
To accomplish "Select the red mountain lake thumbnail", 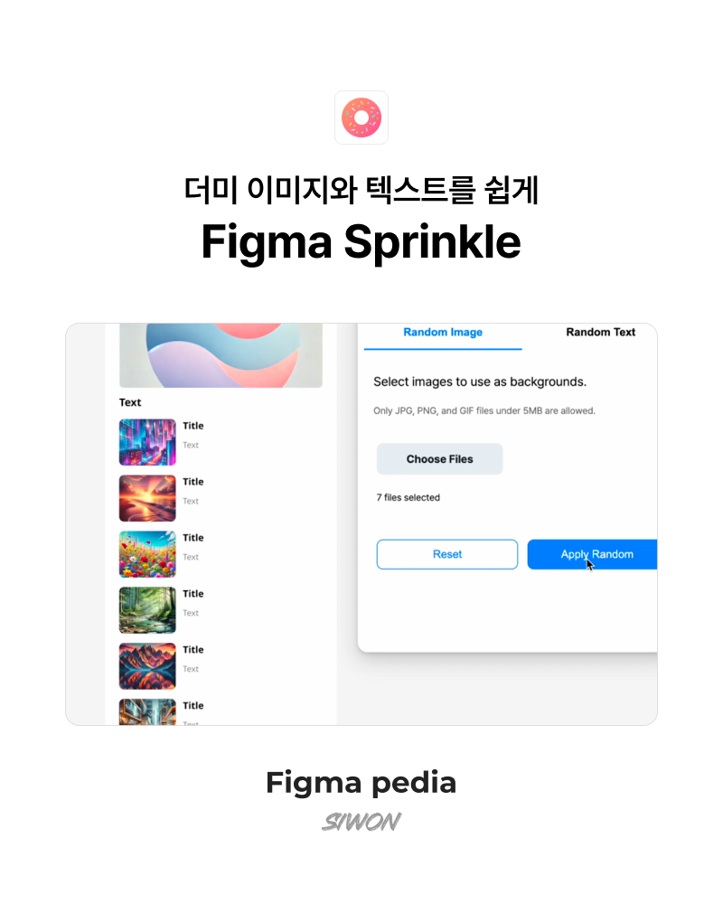I will pyautogui.click(x=147, y=666).
